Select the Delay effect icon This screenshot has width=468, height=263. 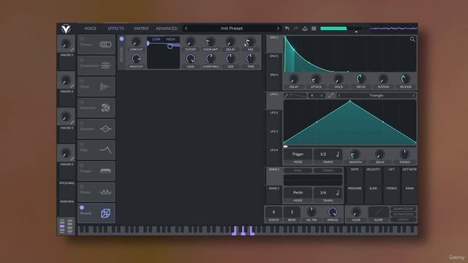pyautogui.click(x=105, y=86)
